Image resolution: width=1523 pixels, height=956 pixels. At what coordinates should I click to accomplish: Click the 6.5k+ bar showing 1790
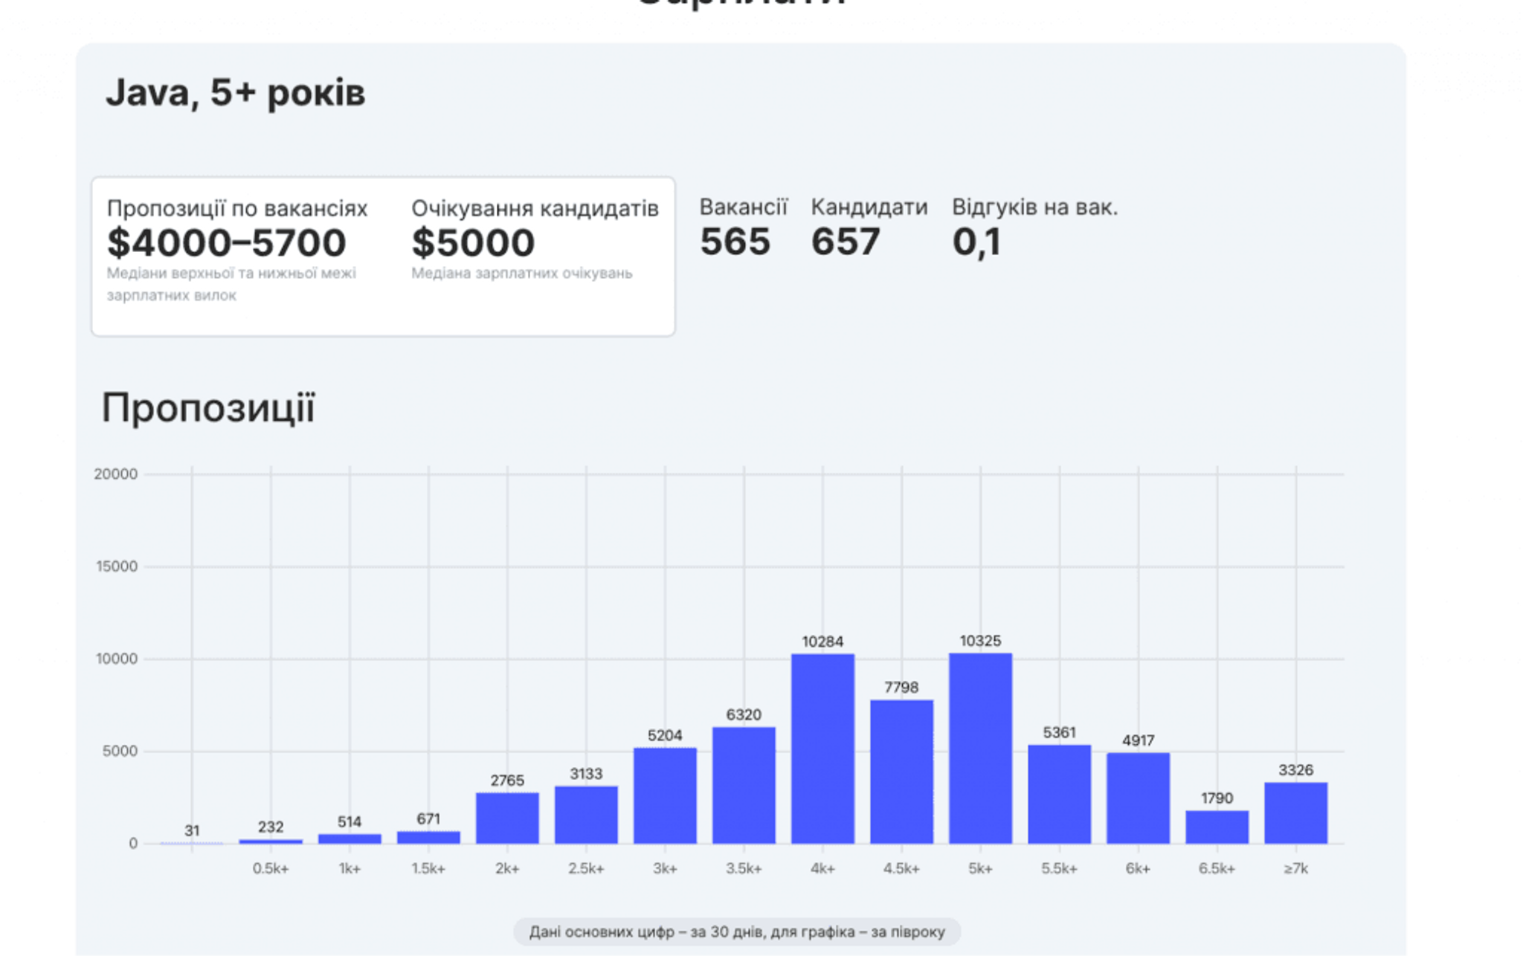[x=1217, y=827]
